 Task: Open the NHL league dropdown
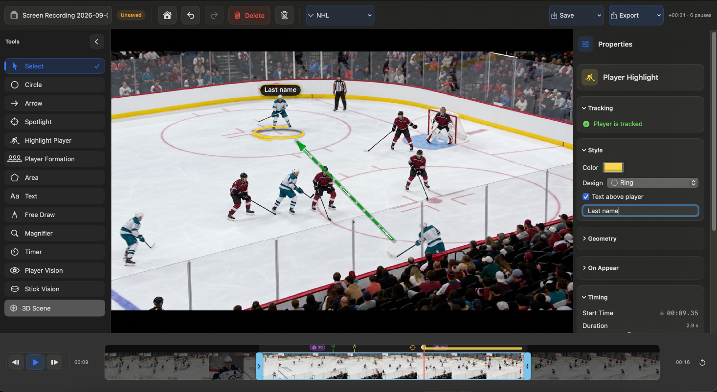coord(340,15)
